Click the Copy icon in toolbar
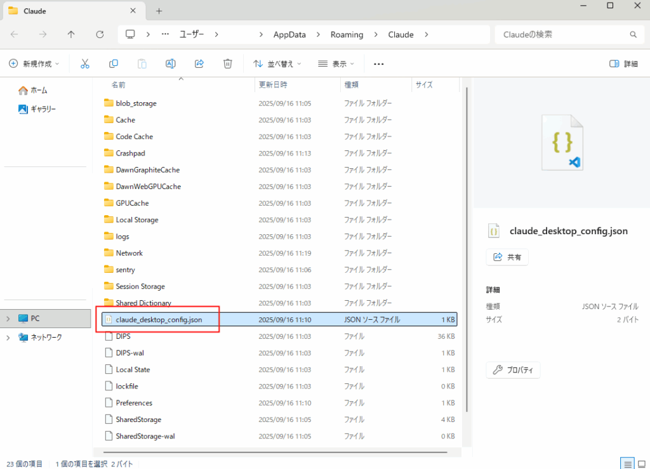Screen dimensions: 650x469 point(113,64)
